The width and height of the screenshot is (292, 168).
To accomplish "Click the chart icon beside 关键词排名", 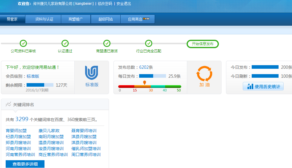I will click(8, 104).
